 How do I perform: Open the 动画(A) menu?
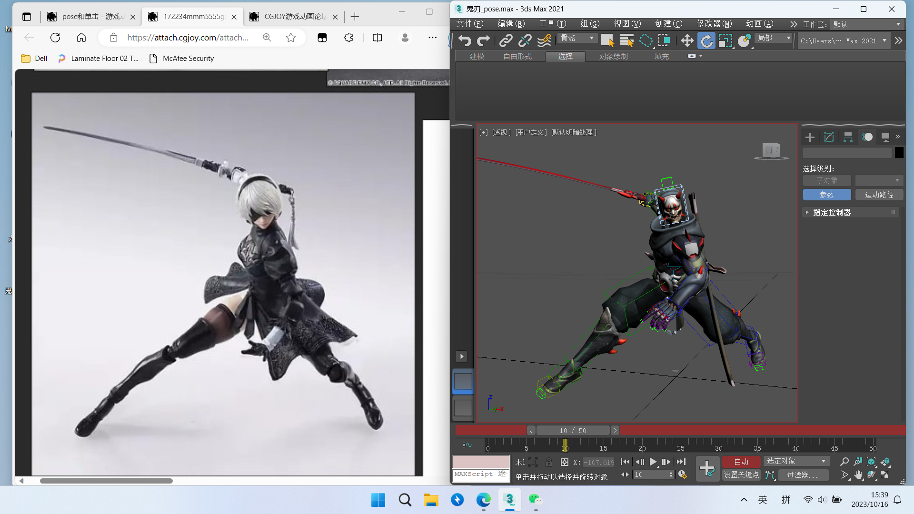click(x=759, y=24)
